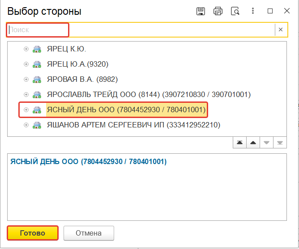Click the blue ЯСНЫЙ ДЕНЬ ООО text in lower panel
The width and height of the screenshot is (299, 249).
(88, 162)
